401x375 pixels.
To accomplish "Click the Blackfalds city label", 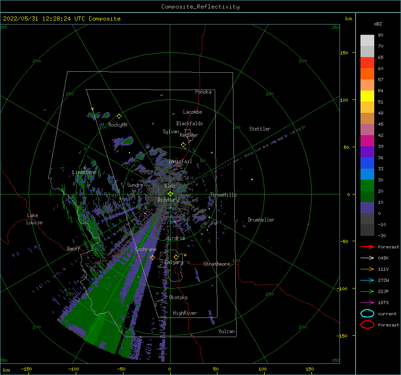I will 189,124.
